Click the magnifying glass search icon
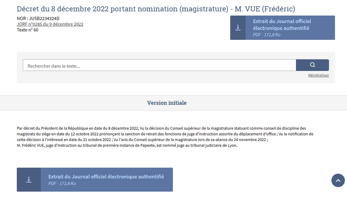The height and width of the screenshot is (200, 347). point(312,65)
